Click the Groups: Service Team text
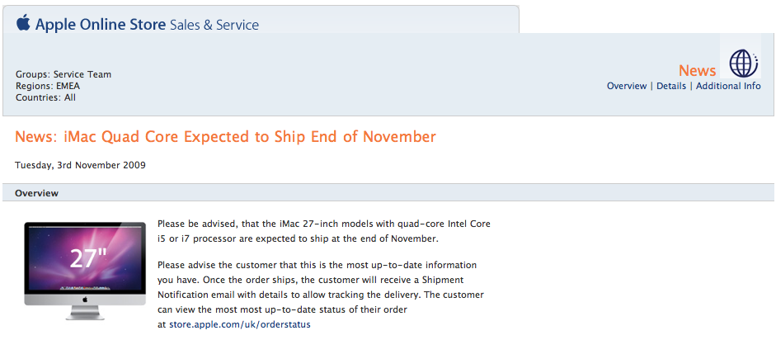This screenshot has width=776, height=354. [63, 74]
